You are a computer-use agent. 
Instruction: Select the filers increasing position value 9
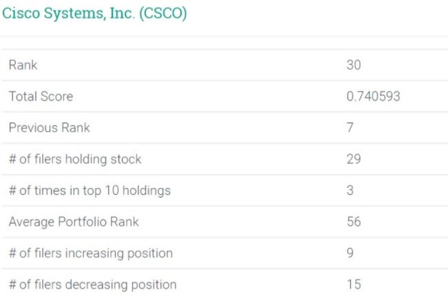[x=350, y=253]
